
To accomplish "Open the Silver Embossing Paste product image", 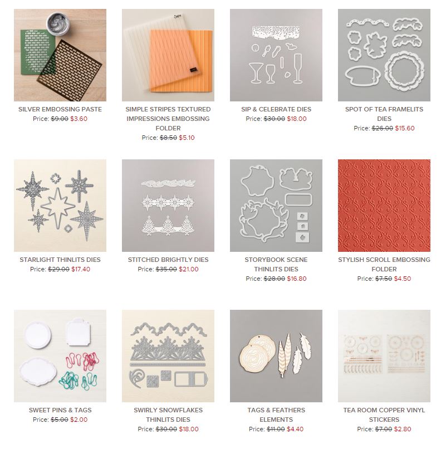I will click(x=60, y=55).
